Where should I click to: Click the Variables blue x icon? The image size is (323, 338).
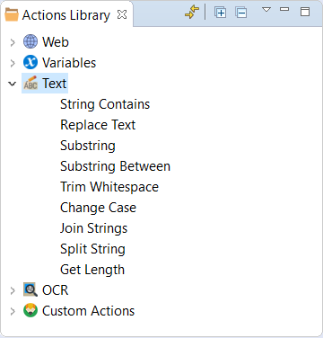click(31, 62)
